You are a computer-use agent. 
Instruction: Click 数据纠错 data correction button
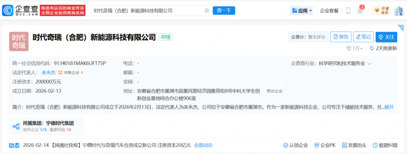pyautogui.click(x=385, y=145)
